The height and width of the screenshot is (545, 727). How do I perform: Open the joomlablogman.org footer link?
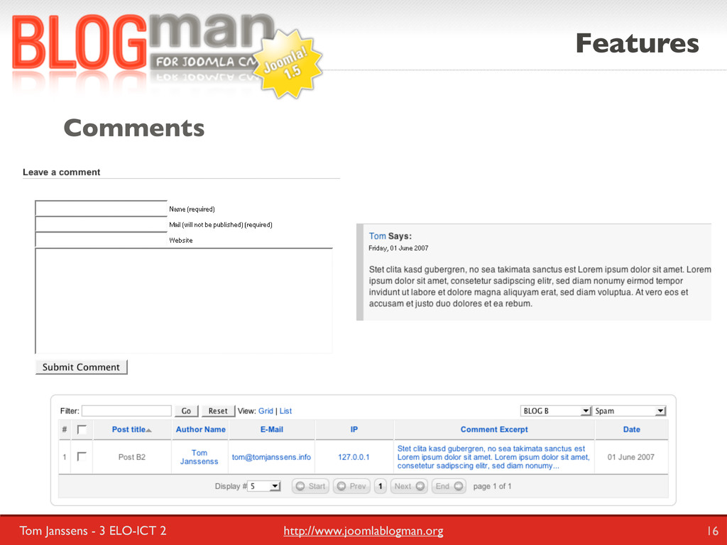(363, 531)
